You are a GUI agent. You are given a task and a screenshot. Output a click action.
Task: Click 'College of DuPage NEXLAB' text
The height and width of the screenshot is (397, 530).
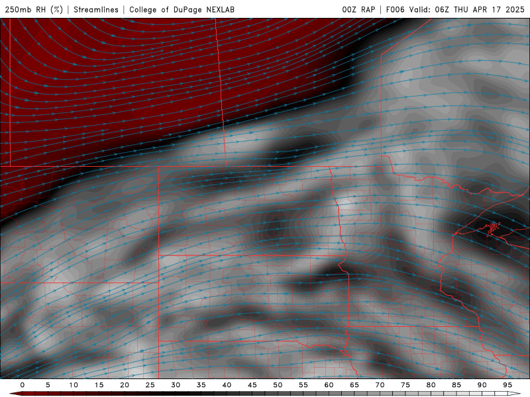point(182,9)
